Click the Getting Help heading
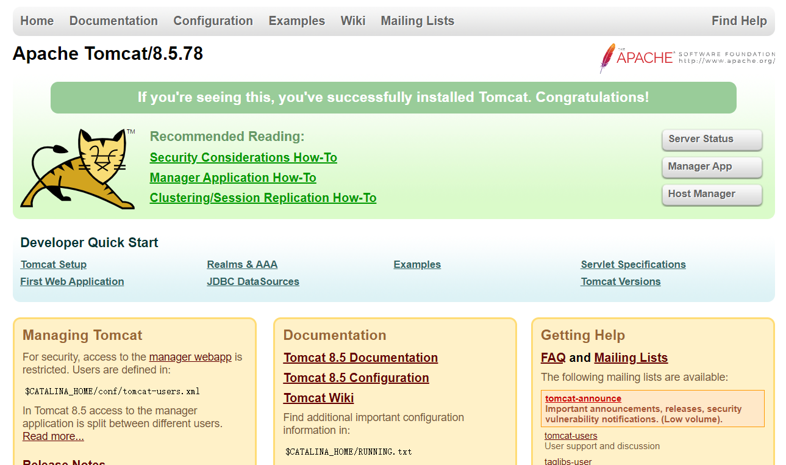Screen dimensions: 786x465 click(x=583, y=335)
